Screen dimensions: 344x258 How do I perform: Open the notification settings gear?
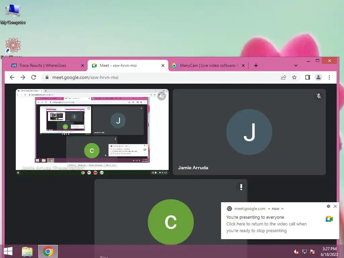[x=329, y=206]
